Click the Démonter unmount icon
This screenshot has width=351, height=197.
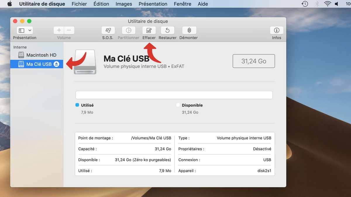click(x=189, y=30)
